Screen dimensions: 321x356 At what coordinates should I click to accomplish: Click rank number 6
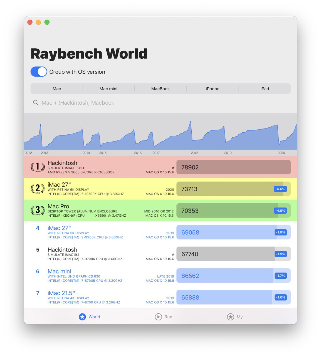[38, 271]
